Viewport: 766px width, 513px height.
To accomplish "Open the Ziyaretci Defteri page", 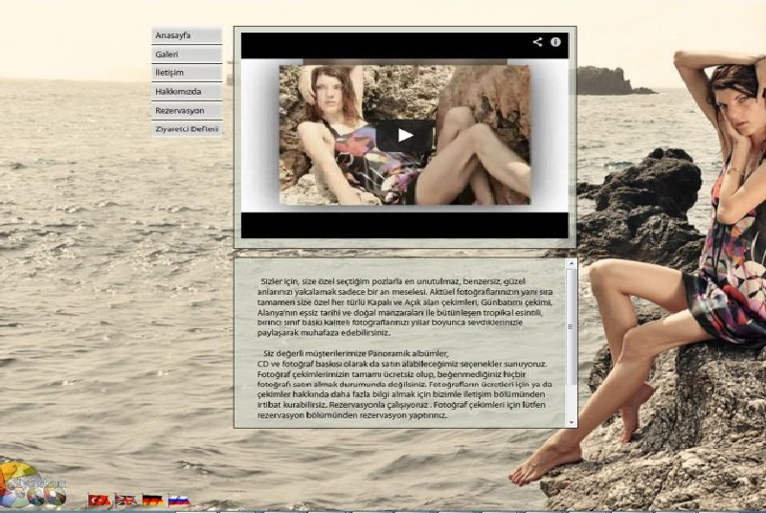I will (187, 129).
